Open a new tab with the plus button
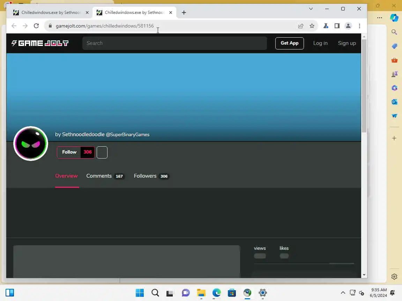 point(184,13)
